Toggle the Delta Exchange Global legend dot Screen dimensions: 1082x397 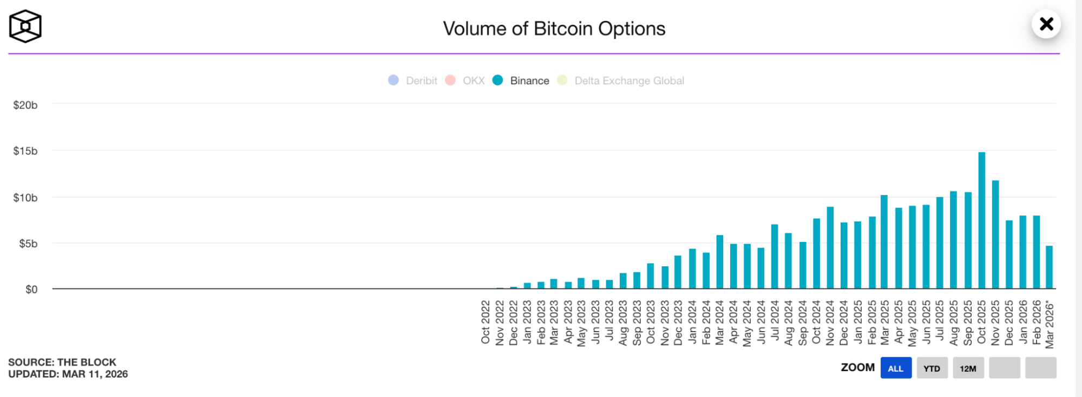[562, 80]
